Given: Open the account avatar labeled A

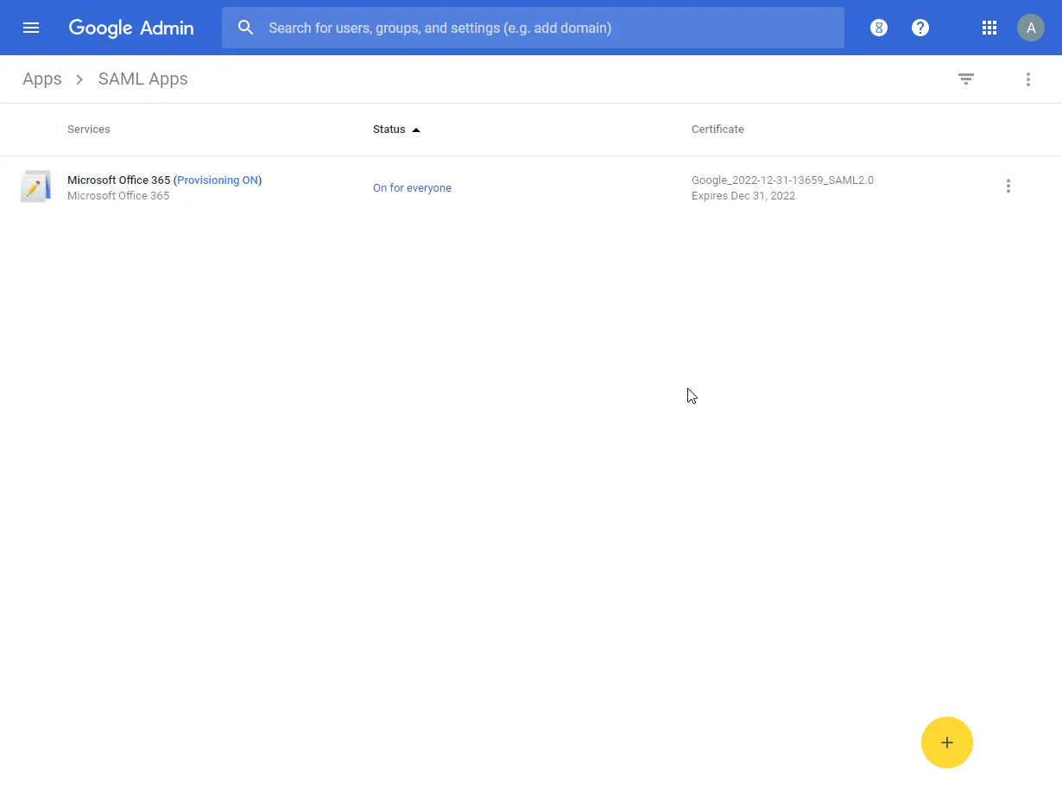Looking at the screenshot, I should 1031,28.
